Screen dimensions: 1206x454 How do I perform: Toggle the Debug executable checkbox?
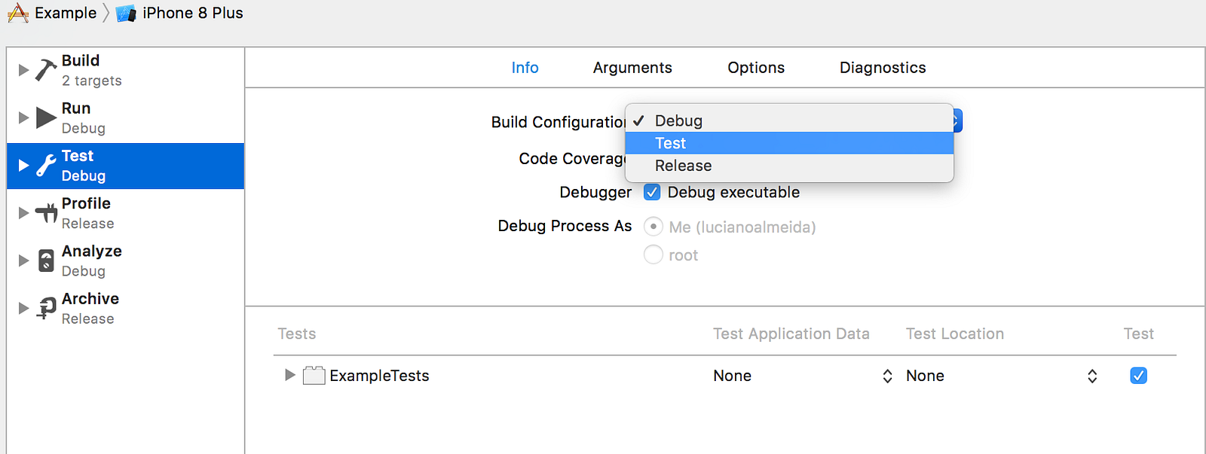click(x=652, y=192)
